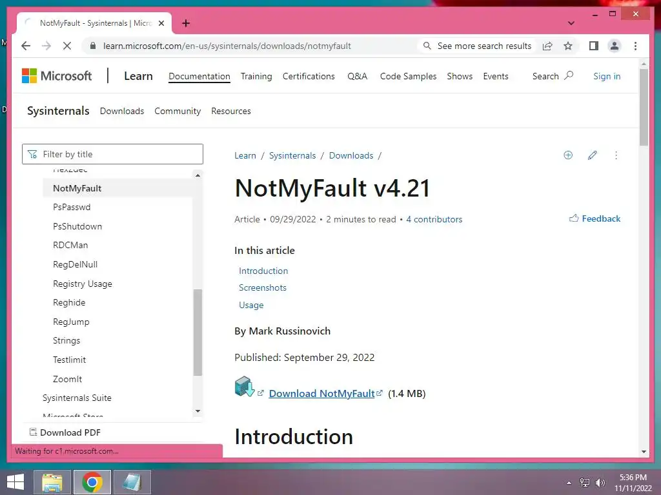Click the share page icon in address bar
The height and width of the screenshot is (495, 661).
(547, 46)
